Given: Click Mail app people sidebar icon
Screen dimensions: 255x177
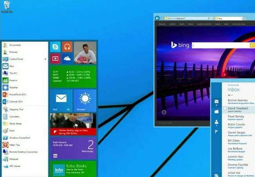Looking at the screenshot, I should 217,122.
